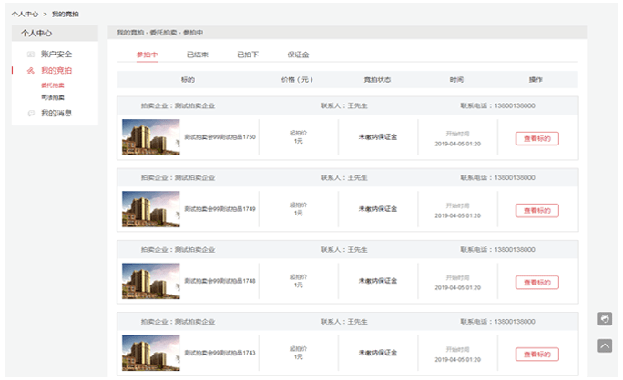This screenshot has width=623, height=380.
Task: Switch to the 已拍下 tab
Action: point(248,55)
